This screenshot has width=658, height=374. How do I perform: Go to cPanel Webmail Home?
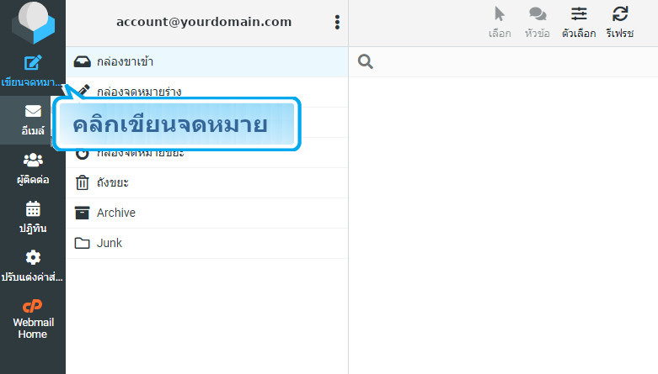[33, 319]
